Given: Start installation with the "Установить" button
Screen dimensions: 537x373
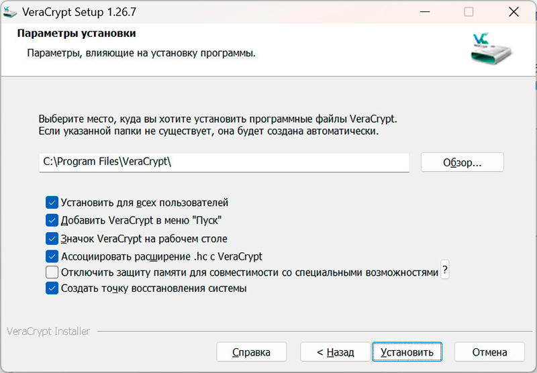Looking at the screenshot, I should point(407,352).
